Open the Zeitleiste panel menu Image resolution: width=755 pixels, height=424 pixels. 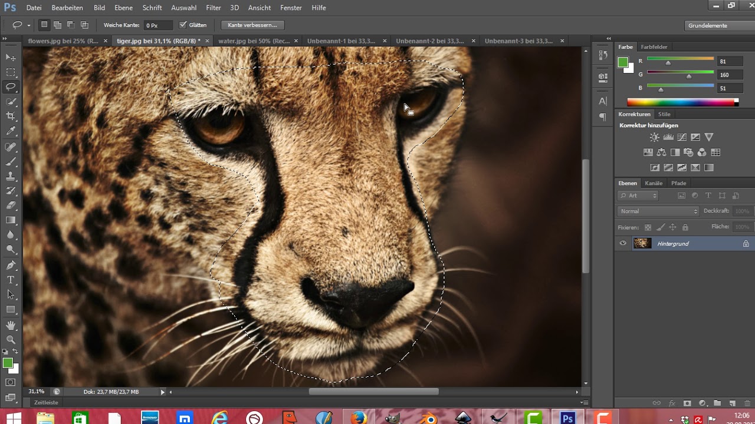585,403
